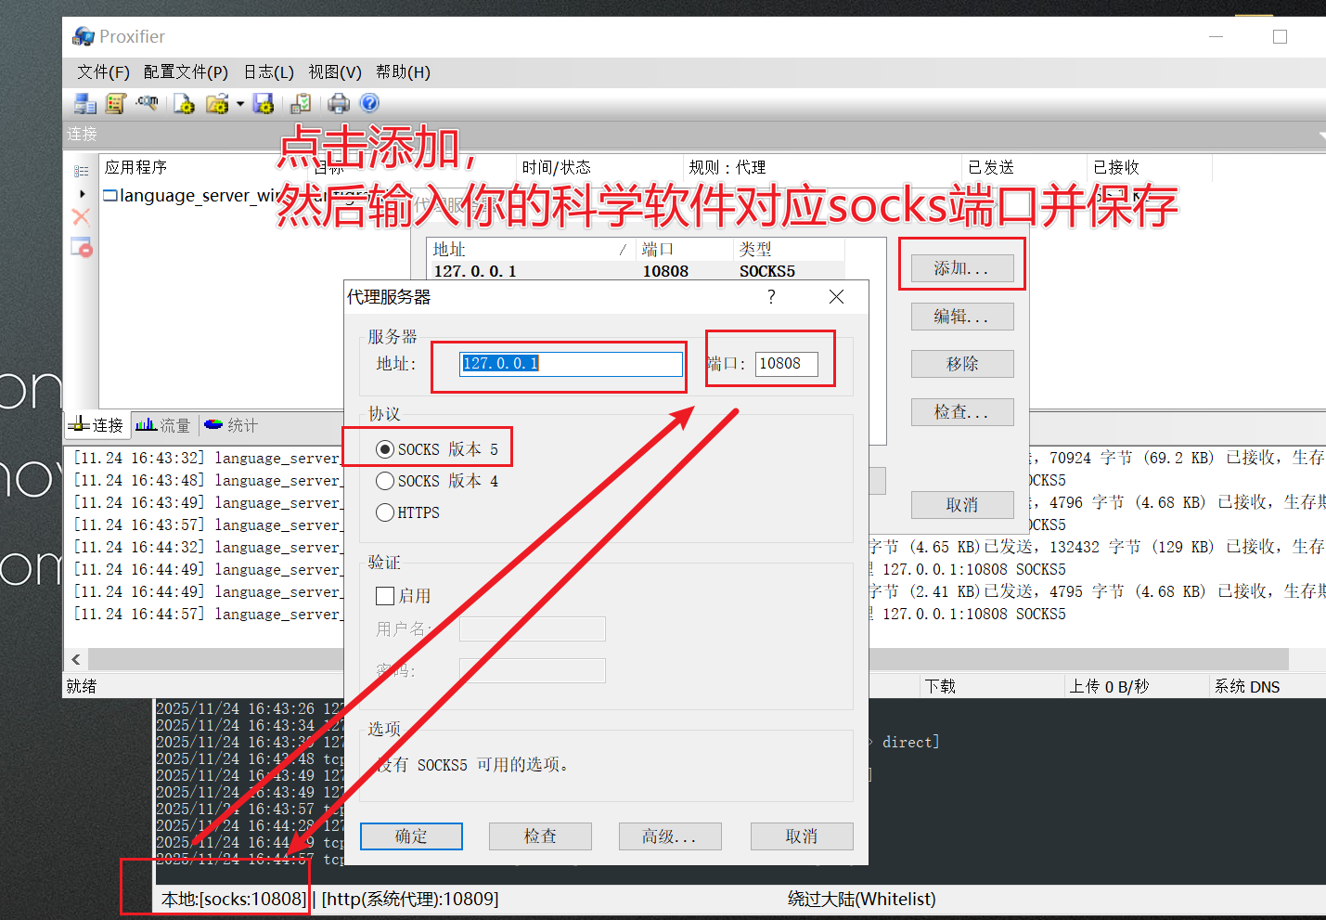Open the dropdown arrow beside the open-profile icon
The width and height of the screenshot is (1326, 920).
[x=240, y=103]
